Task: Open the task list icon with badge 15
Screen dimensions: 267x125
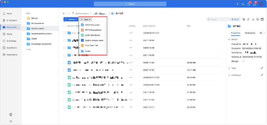Action: point(248,4)
